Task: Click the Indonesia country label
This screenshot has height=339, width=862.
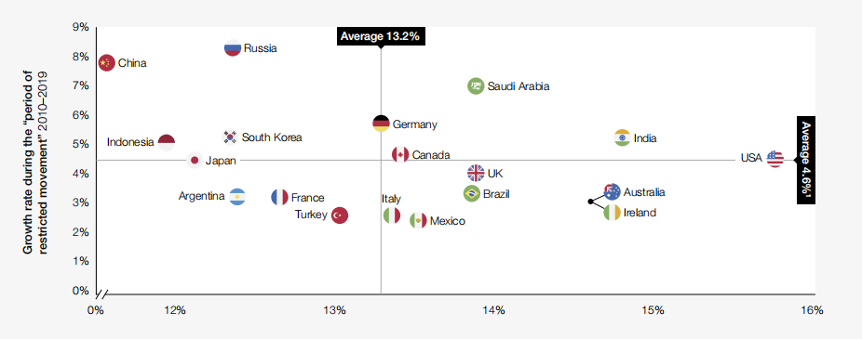Action: pos(130,143)
